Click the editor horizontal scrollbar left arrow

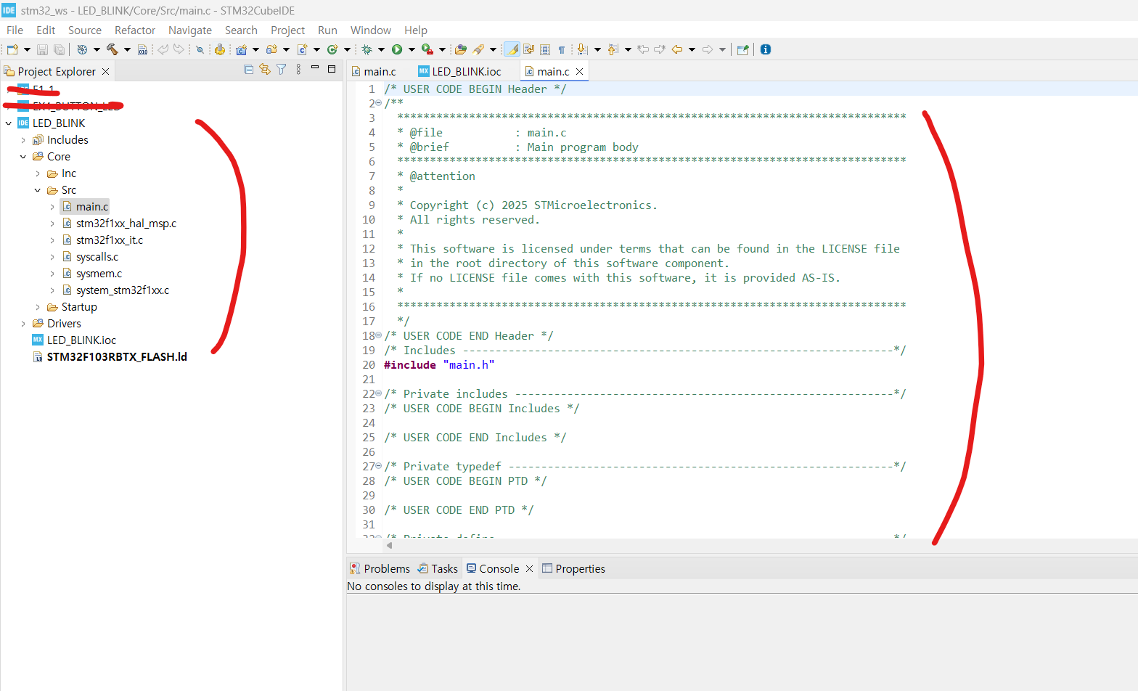click(389, 545)
